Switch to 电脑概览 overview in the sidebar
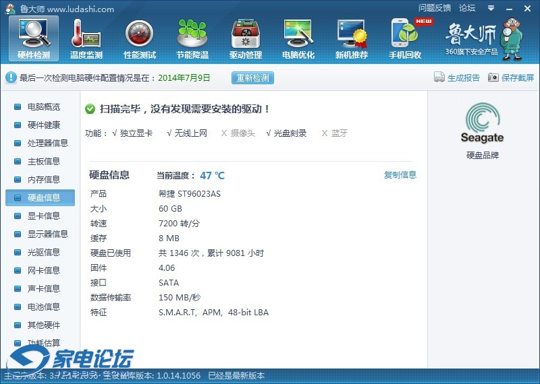This screenshot has width=540, height=384. click(x=43, y=107)
